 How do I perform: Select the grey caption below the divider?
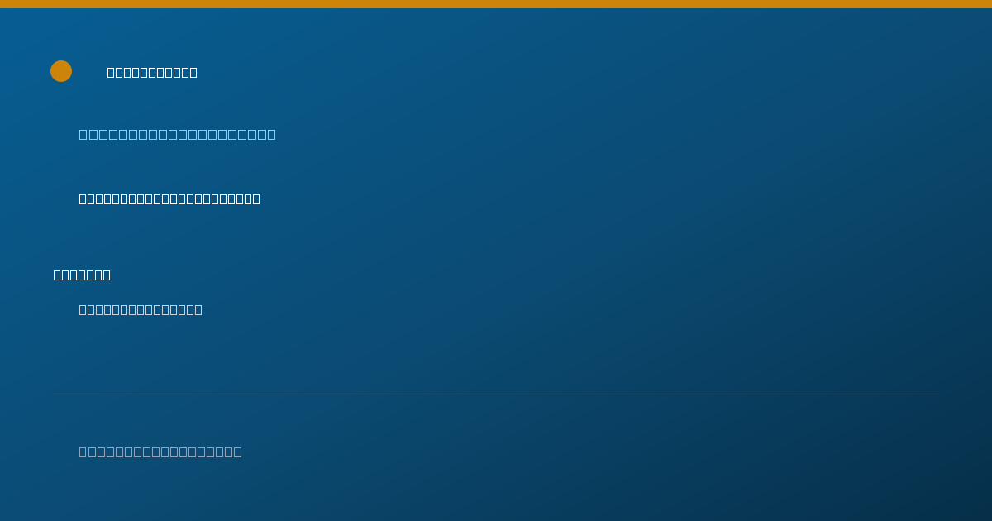160,452
